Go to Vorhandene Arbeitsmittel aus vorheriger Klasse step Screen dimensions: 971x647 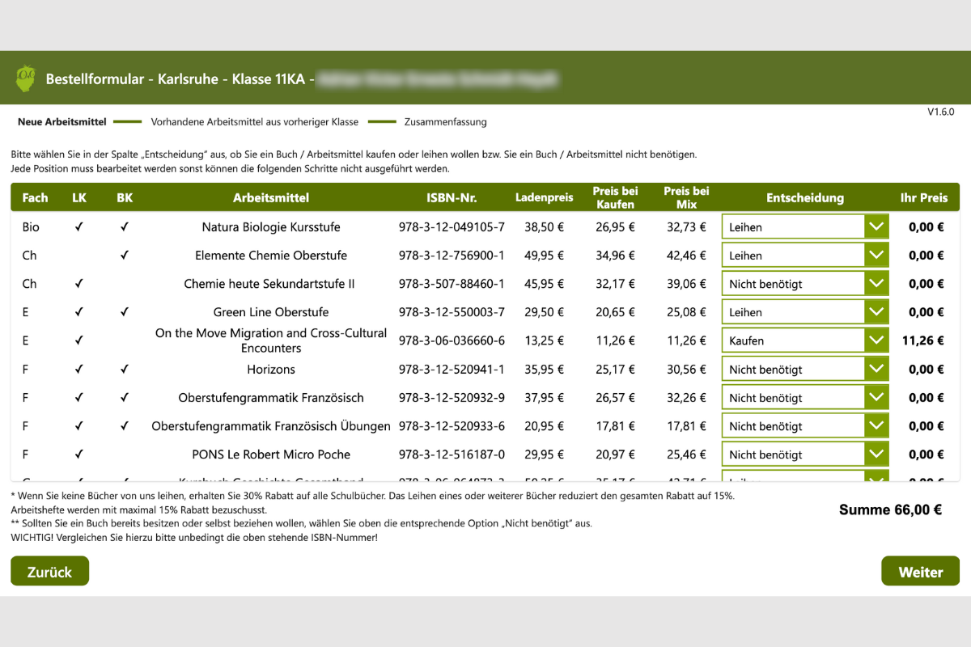coord(254,122)
